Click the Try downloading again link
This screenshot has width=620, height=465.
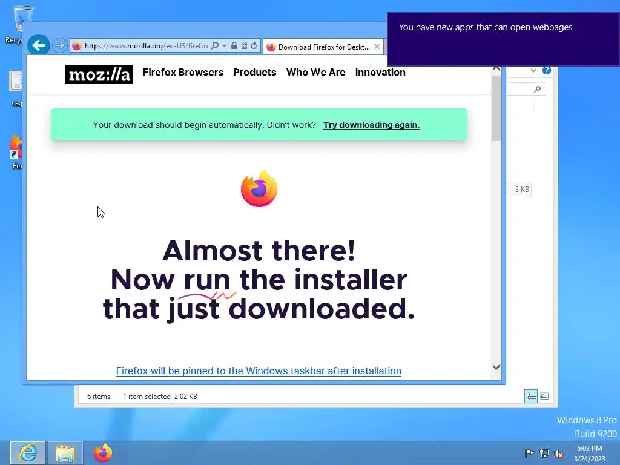(371, 125)
